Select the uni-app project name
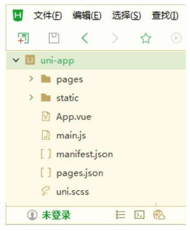The height and width of the screenshot is (231, 190). pyautogui.click(x=57, y=61)
